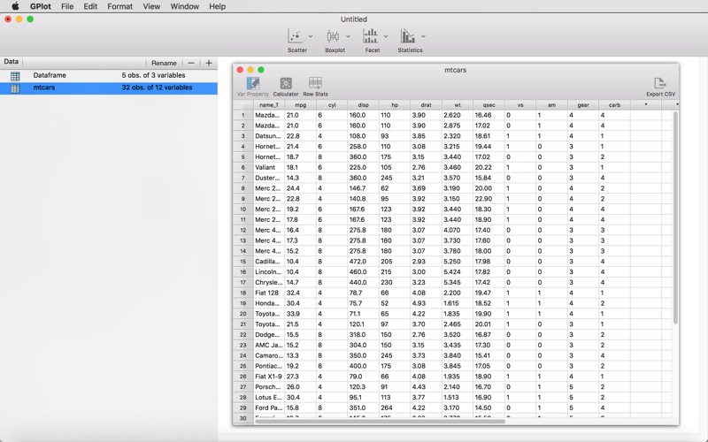The image size is (708, 442).
Task: Click the Fiat X1-9 name cell
Action: click(269, 377)
